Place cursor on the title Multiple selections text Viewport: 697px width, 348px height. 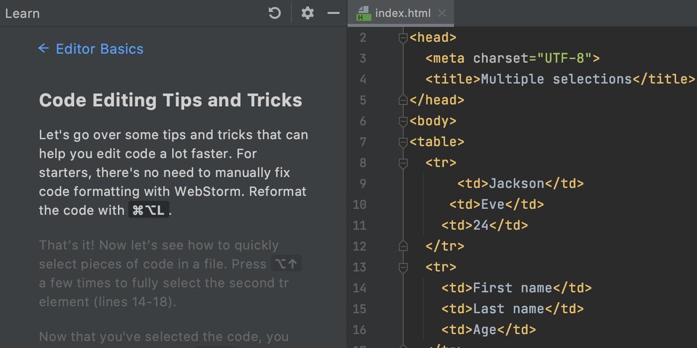pyautogui.click(x=556, y=79)
